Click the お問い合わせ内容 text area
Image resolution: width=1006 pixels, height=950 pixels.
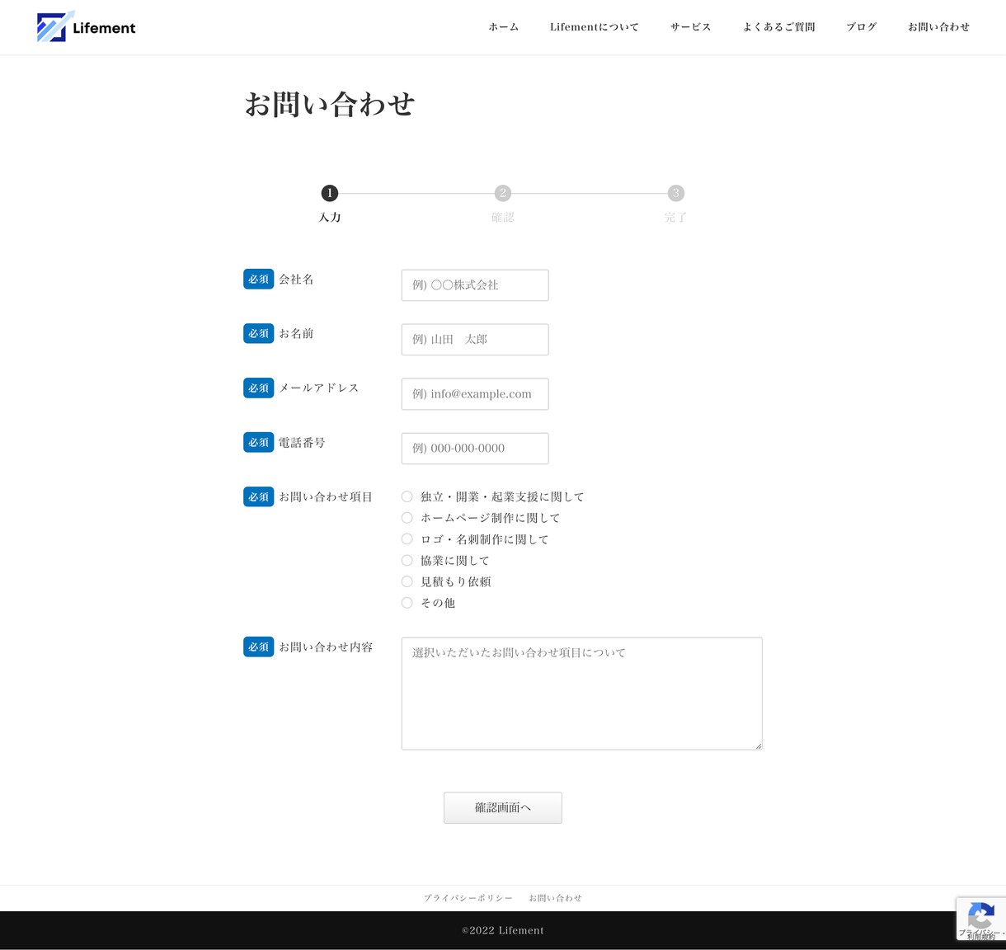[581, 694]
